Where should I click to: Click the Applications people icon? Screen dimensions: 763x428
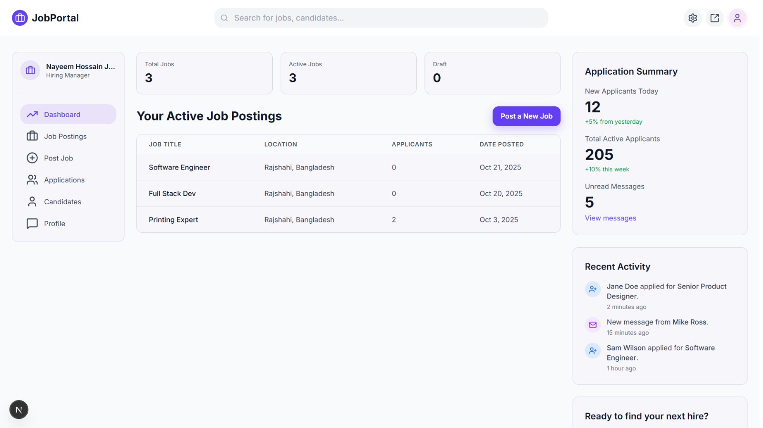click(32, 180)
